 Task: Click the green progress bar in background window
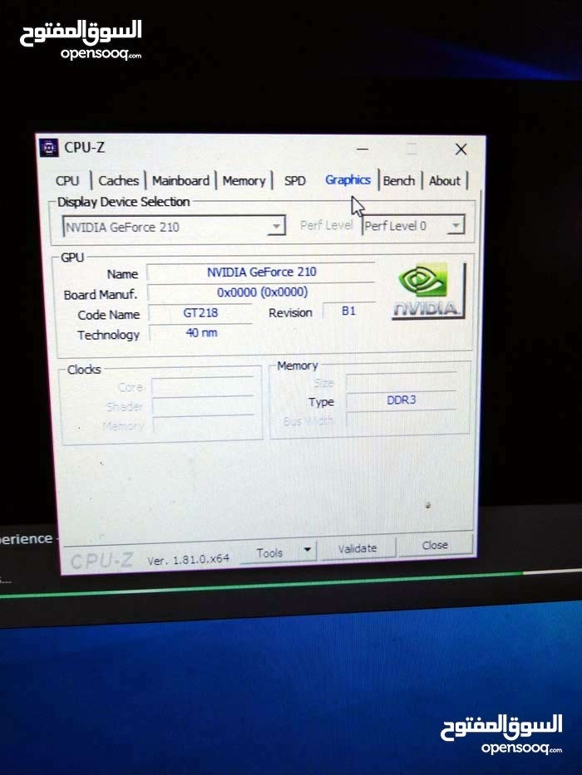tap(261, 586)
